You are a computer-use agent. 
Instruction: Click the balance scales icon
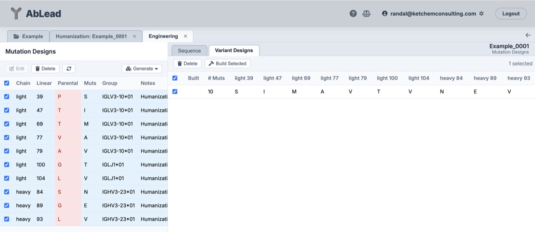click(x=366, y=14)
